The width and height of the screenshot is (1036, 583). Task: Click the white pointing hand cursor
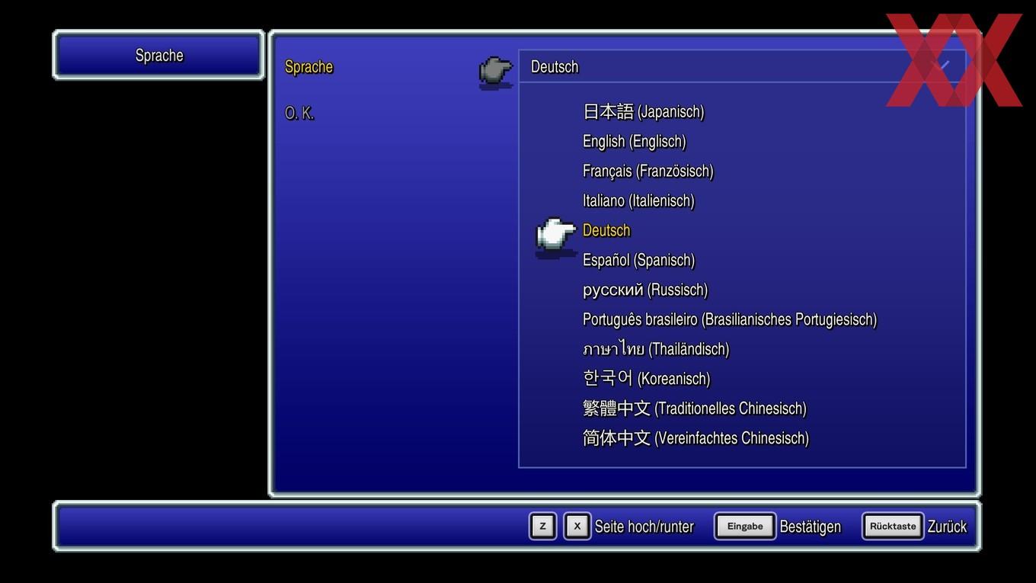pyautogui.click(x=556, y=237)
